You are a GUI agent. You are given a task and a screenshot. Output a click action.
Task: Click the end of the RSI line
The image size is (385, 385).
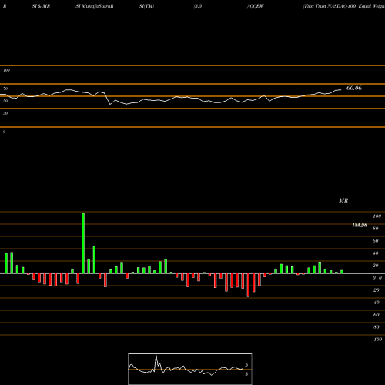click(341, 89)
